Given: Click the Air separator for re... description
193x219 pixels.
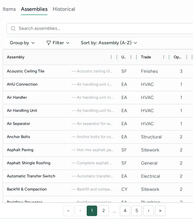Looking at the screenshot, I should 95,124.
